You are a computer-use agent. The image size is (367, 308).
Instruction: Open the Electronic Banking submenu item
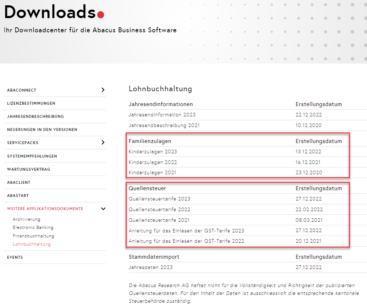click(x=33, y=227)
